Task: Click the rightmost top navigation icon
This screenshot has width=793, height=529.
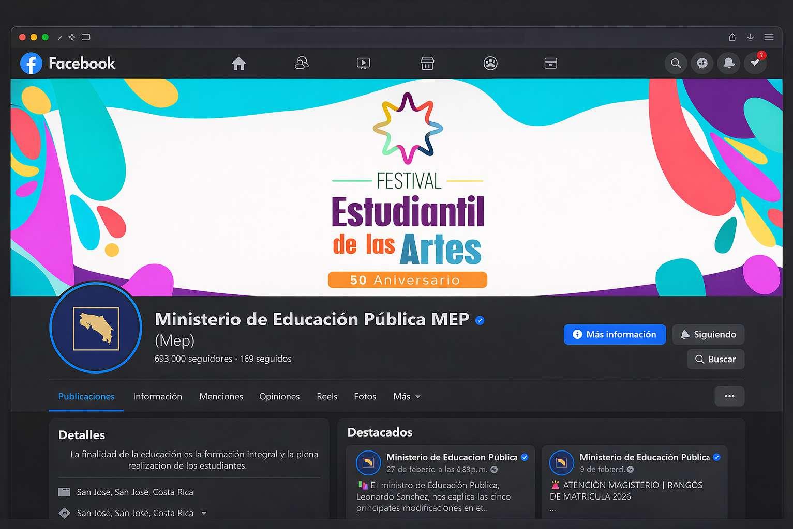Action: coord(551,64)
